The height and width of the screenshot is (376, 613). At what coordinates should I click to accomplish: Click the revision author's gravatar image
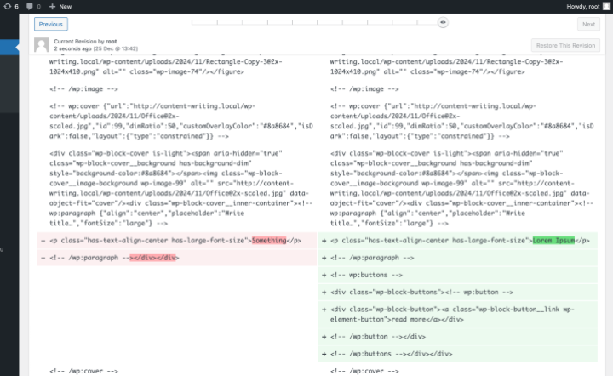pyautogui.click(x=42, y=45)
